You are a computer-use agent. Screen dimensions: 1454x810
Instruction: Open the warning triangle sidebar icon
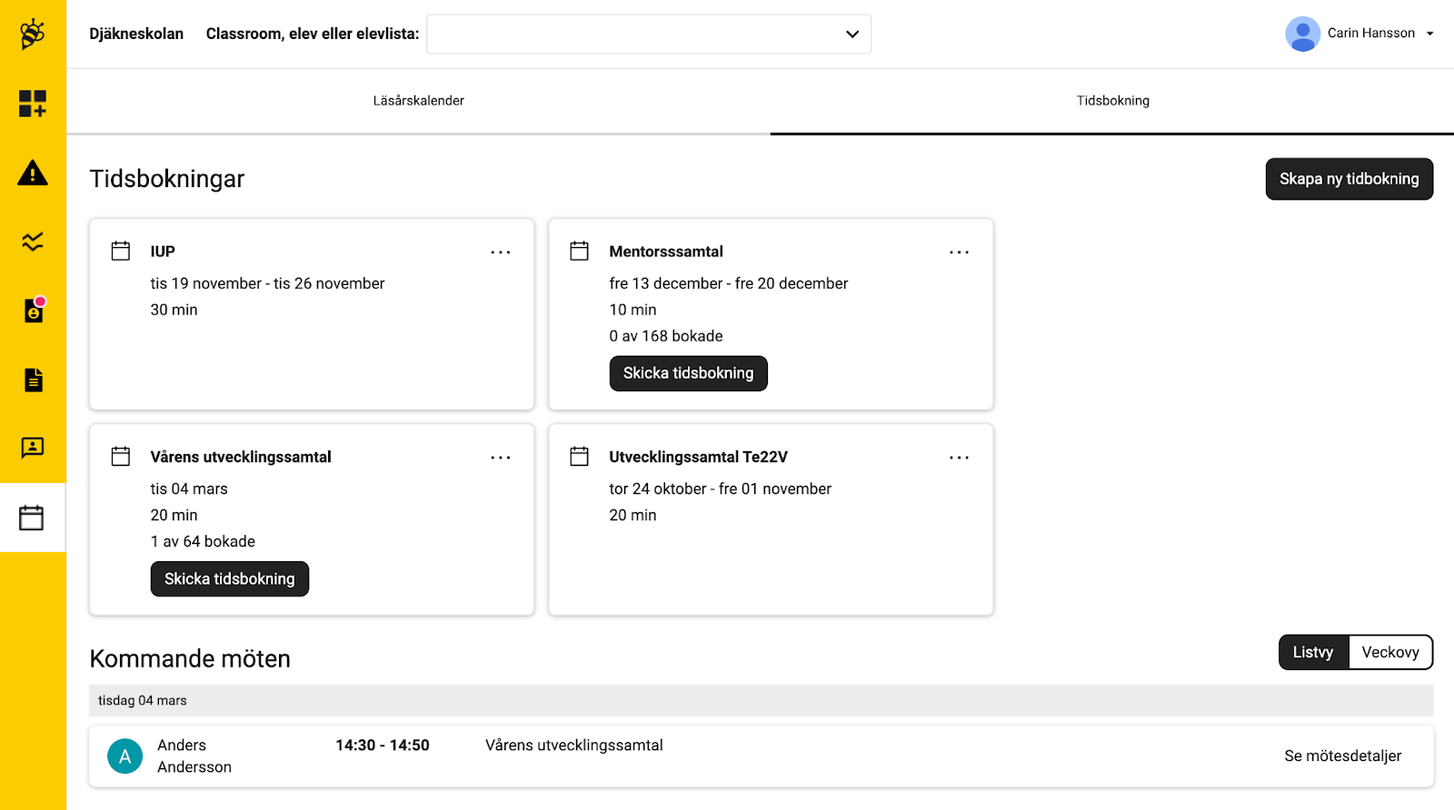pyautogui.click(x=33, y=173)
